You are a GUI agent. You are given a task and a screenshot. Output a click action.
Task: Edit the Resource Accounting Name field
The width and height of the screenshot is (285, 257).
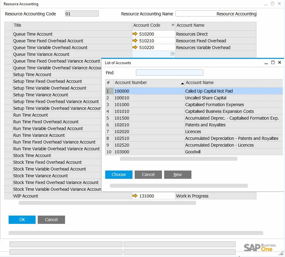click(216, 13)
